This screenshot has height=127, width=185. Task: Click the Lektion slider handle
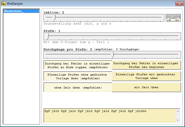coord(55,18)
